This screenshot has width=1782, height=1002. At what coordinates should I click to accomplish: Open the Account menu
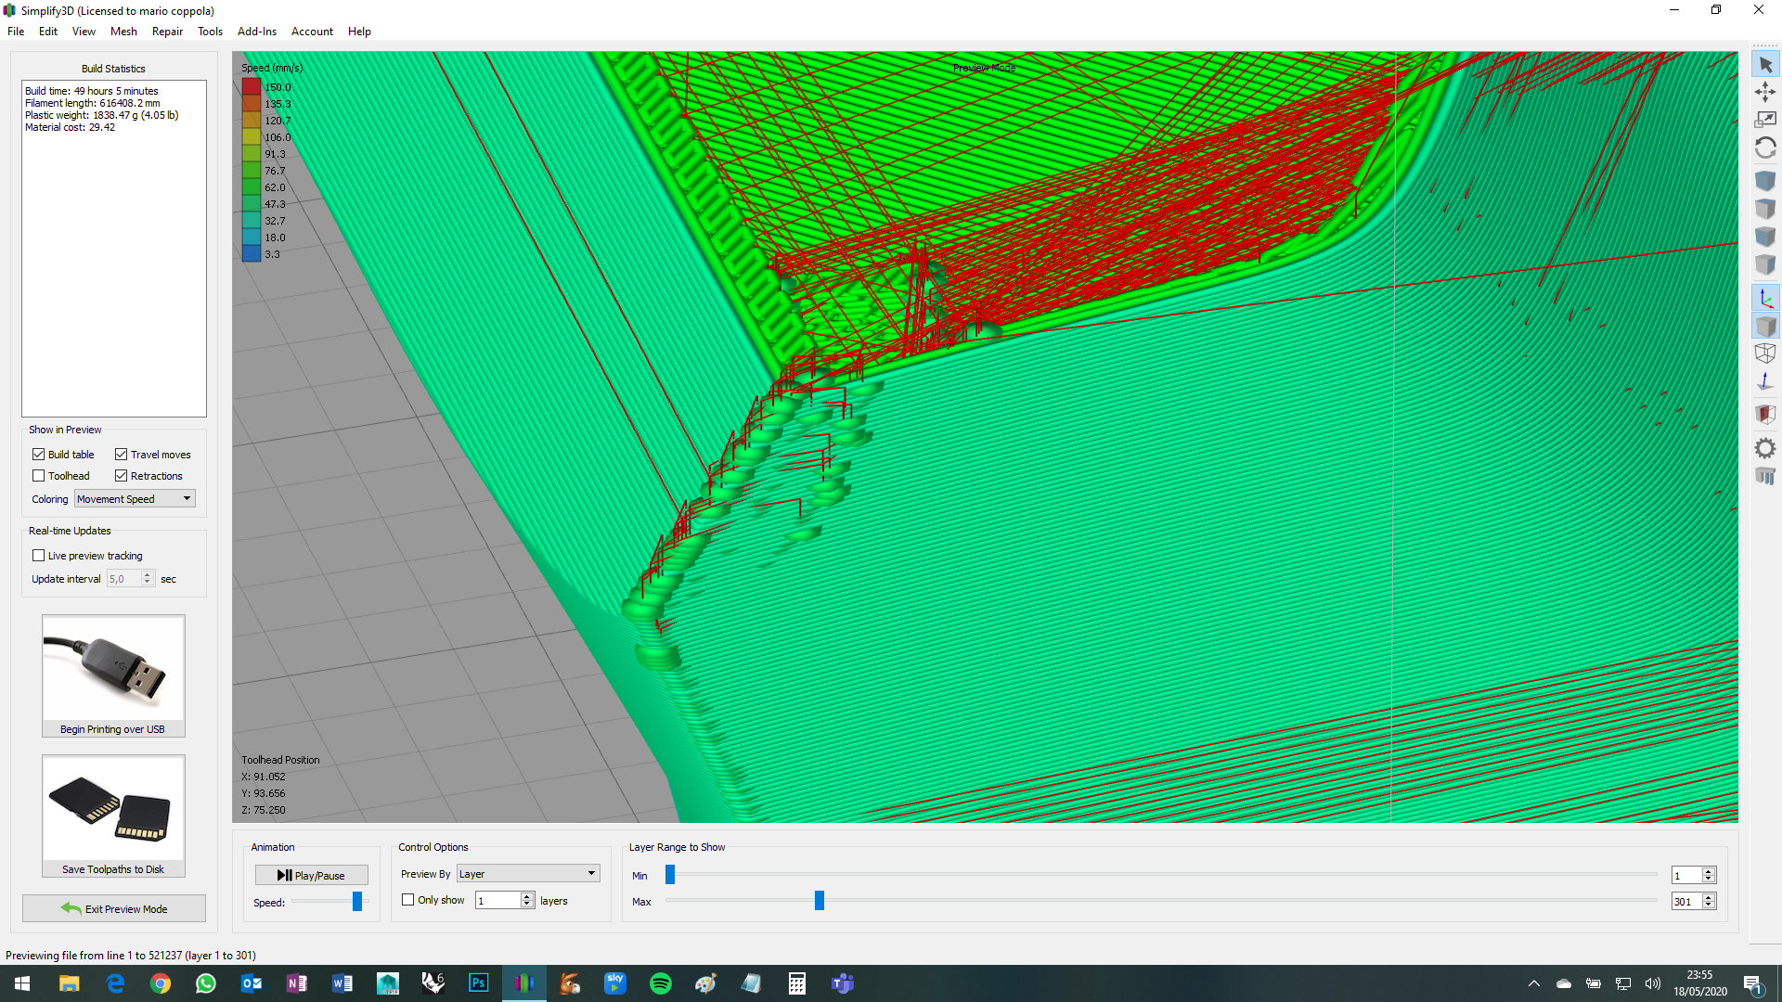[x=312, y=32]
